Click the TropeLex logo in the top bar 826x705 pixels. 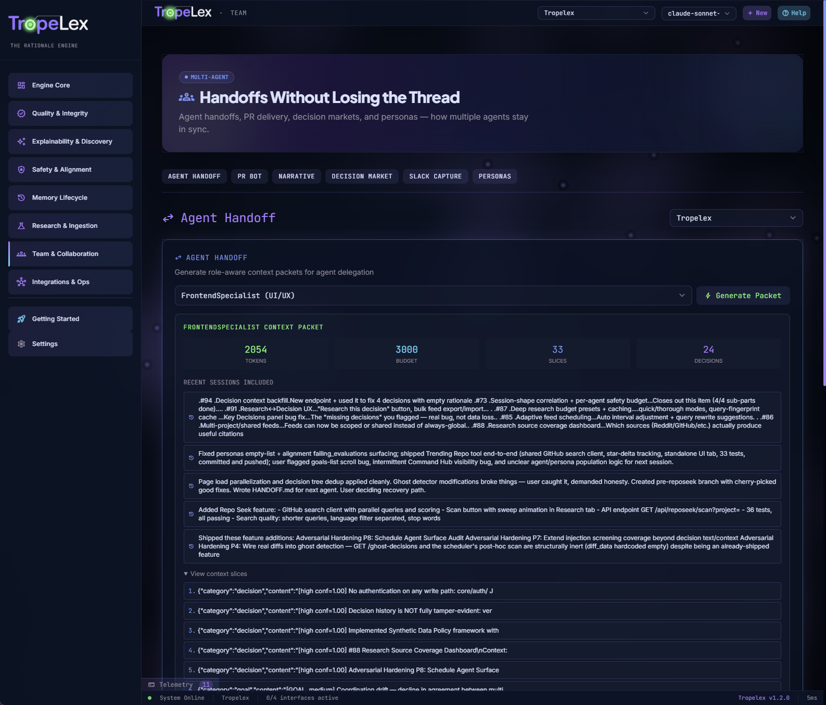183,12
